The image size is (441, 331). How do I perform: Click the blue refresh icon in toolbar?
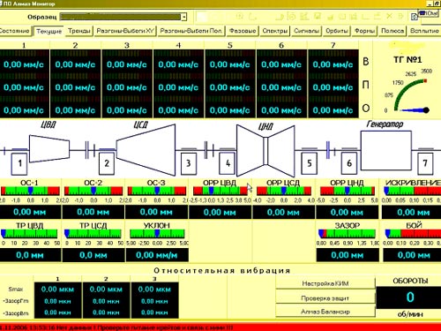pos(415,17)
